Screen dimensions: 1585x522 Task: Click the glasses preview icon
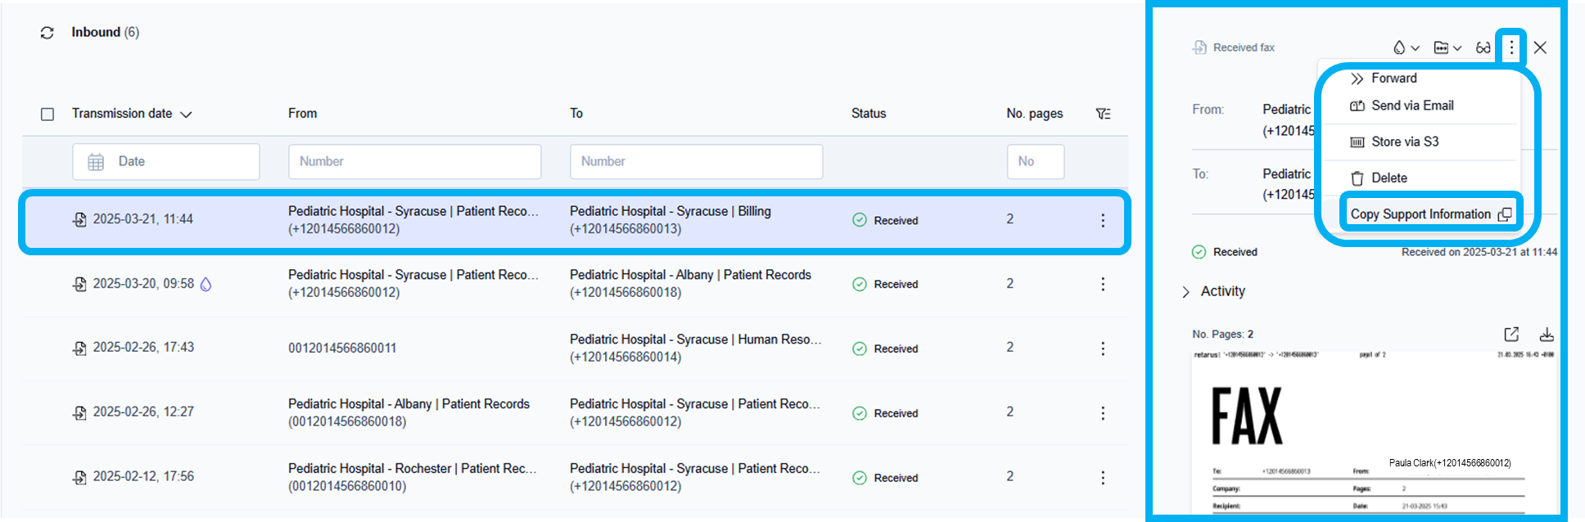tap(1483, 47)
